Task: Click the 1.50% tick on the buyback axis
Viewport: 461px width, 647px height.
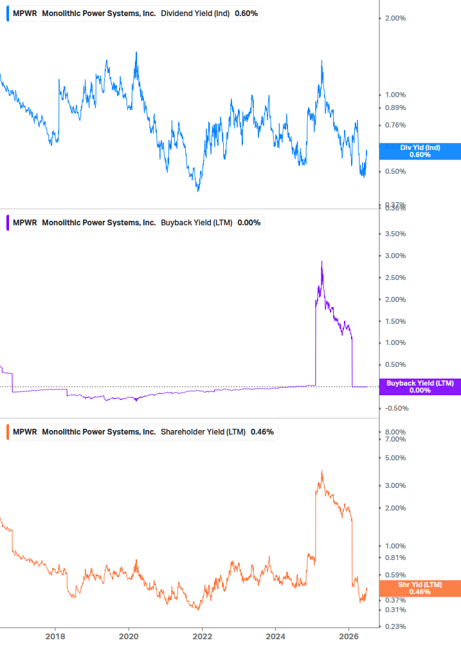Action: pos(395,321)
